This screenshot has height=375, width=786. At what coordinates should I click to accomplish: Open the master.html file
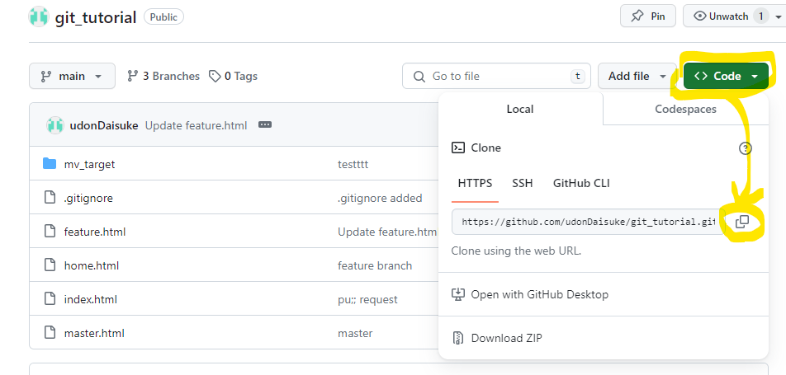(94, 333)
